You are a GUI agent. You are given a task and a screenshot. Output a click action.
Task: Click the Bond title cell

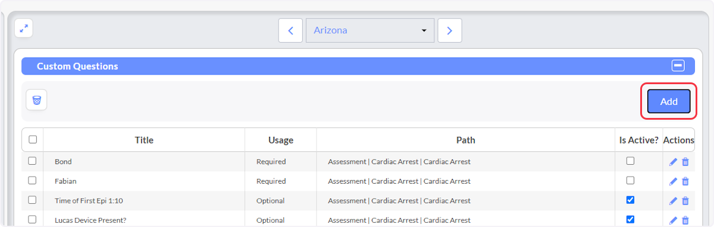pos(144,161)
